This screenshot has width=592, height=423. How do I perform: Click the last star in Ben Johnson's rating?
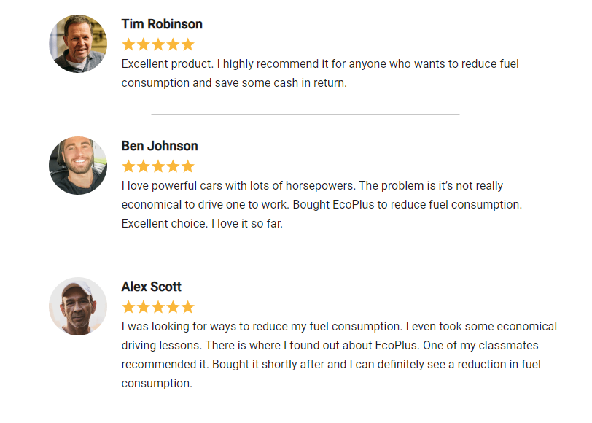(187, 166)
